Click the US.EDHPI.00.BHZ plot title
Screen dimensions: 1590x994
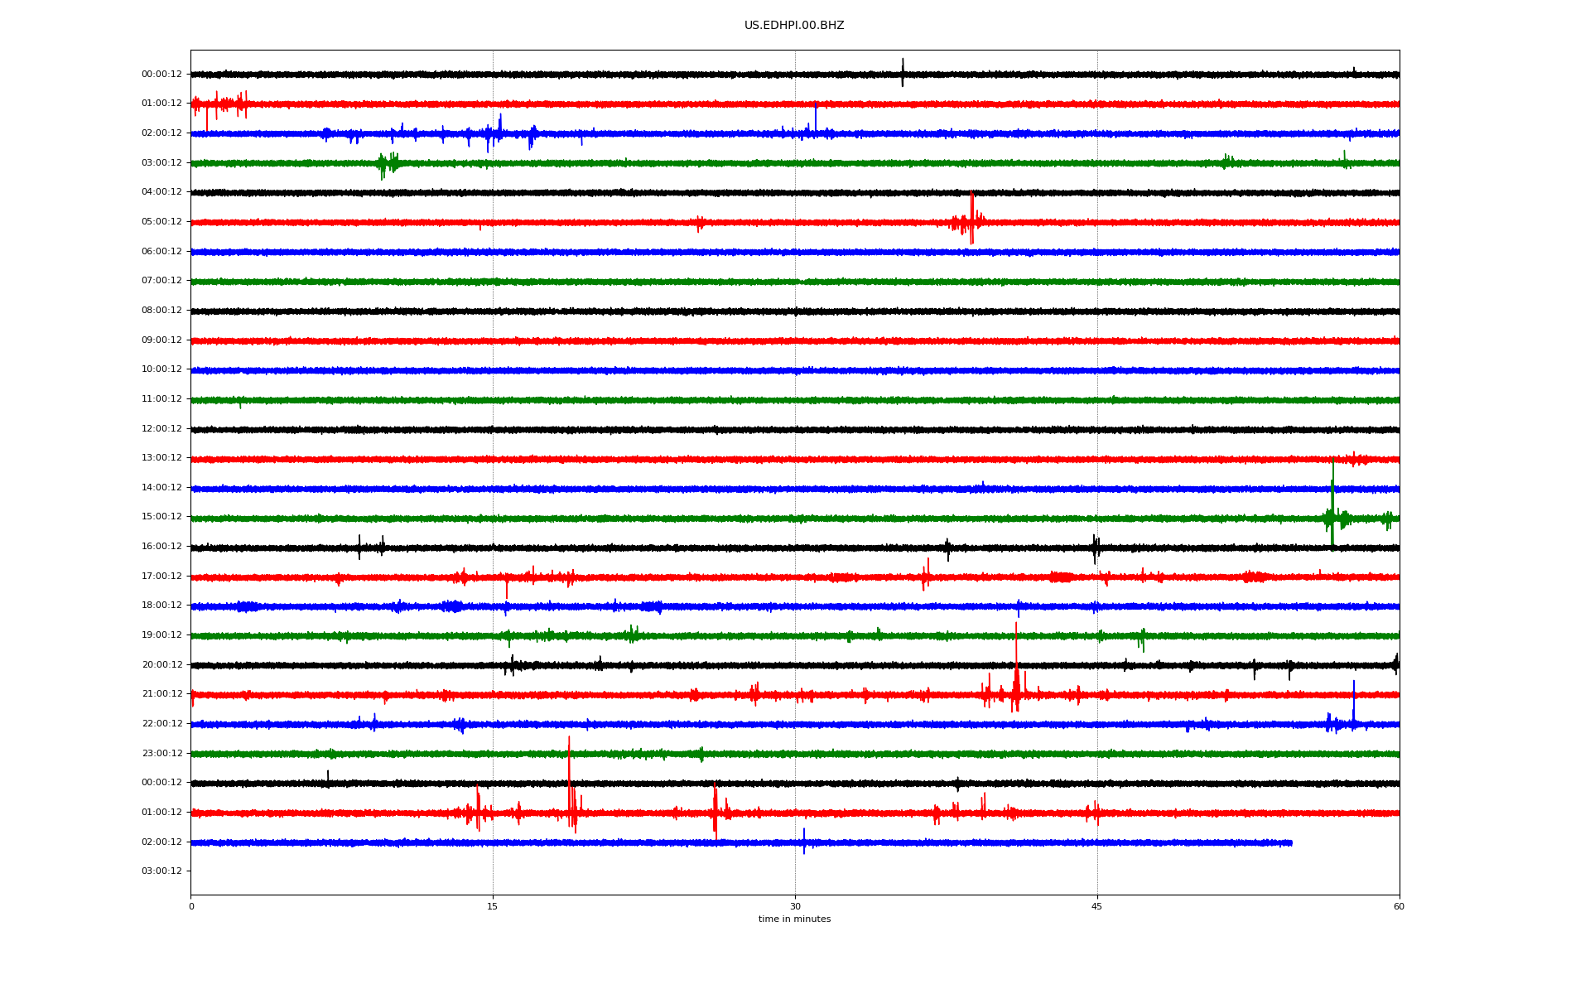[x=793, y=26]
